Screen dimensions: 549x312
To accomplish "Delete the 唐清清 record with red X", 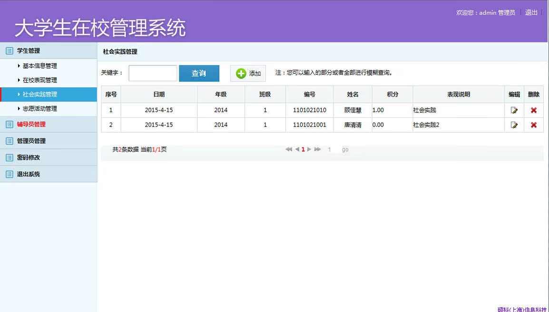I will click(x=534, y=125).
